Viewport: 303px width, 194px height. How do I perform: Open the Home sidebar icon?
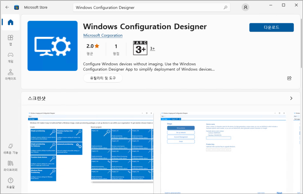10,22
